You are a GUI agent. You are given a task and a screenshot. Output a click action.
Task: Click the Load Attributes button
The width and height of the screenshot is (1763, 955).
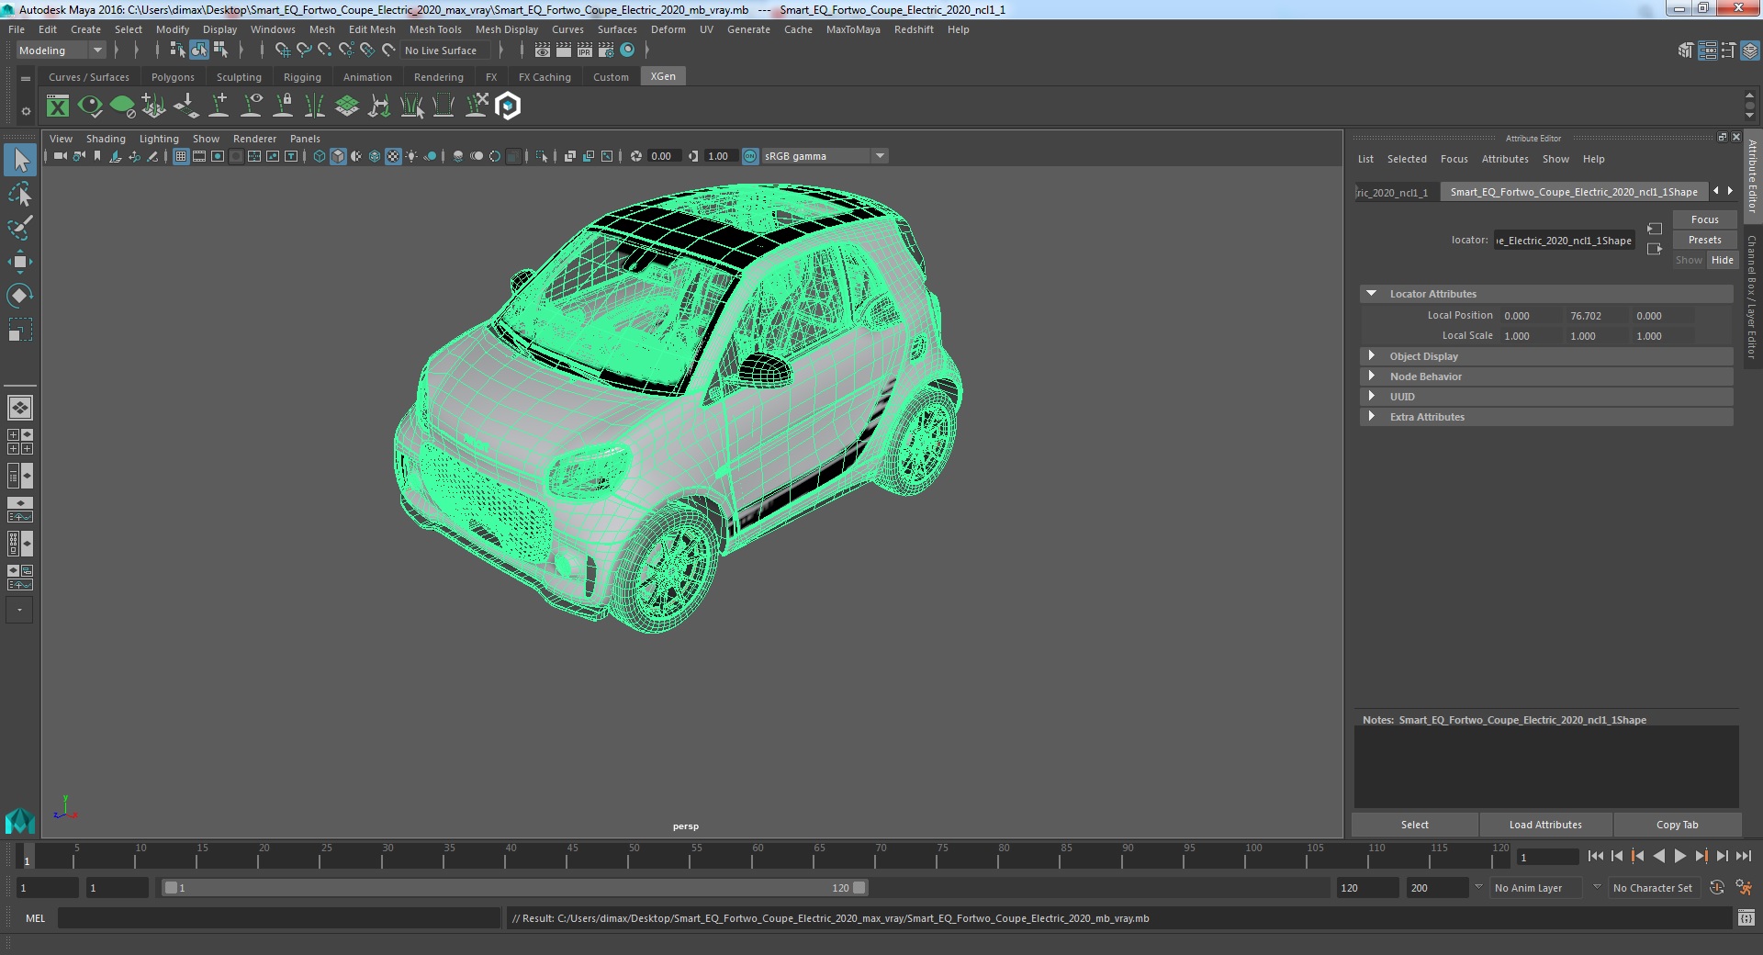(x=1545, y=825)
